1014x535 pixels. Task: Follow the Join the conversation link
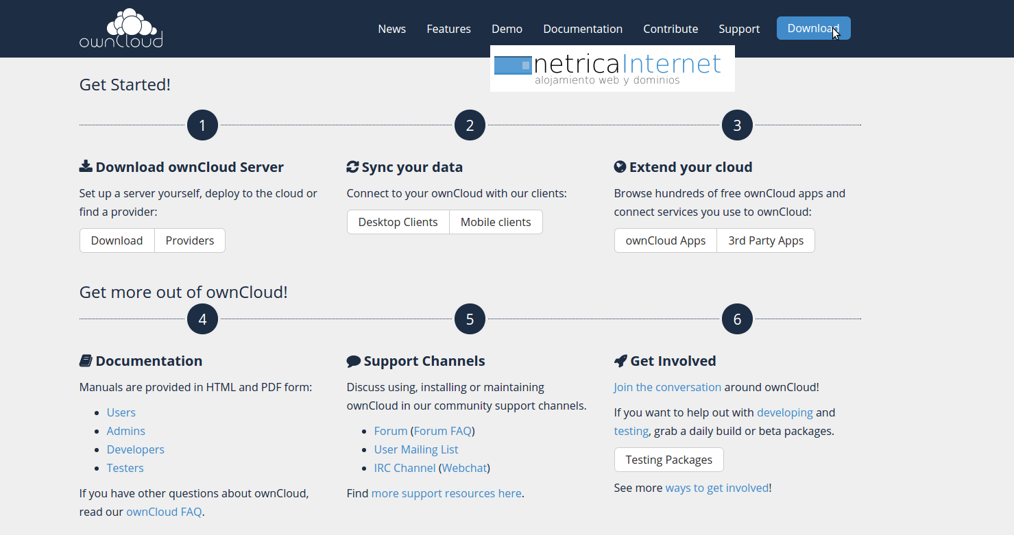coord(668,387)
